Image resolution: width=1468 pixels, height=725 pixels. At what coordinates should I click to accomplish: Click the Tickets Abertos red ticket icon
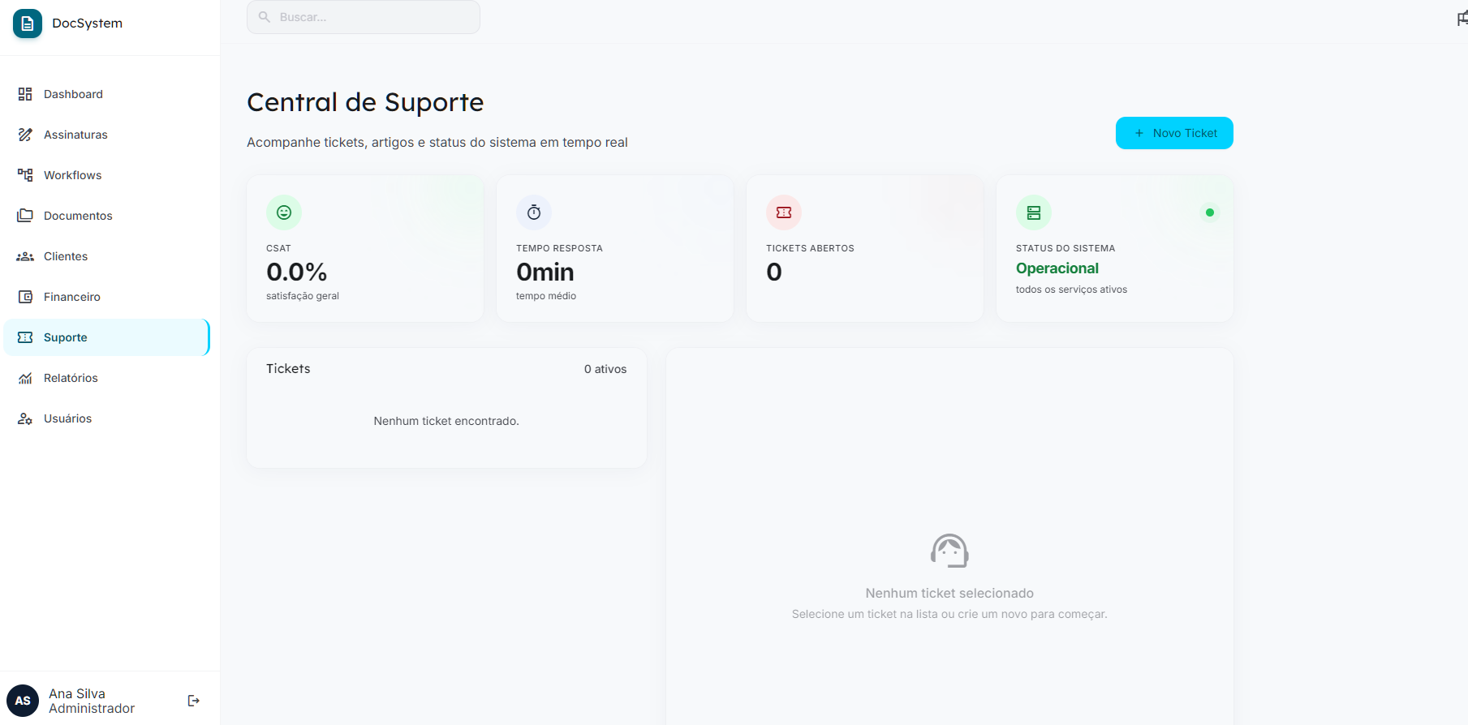pyautogui.click(x=784, y=212)
